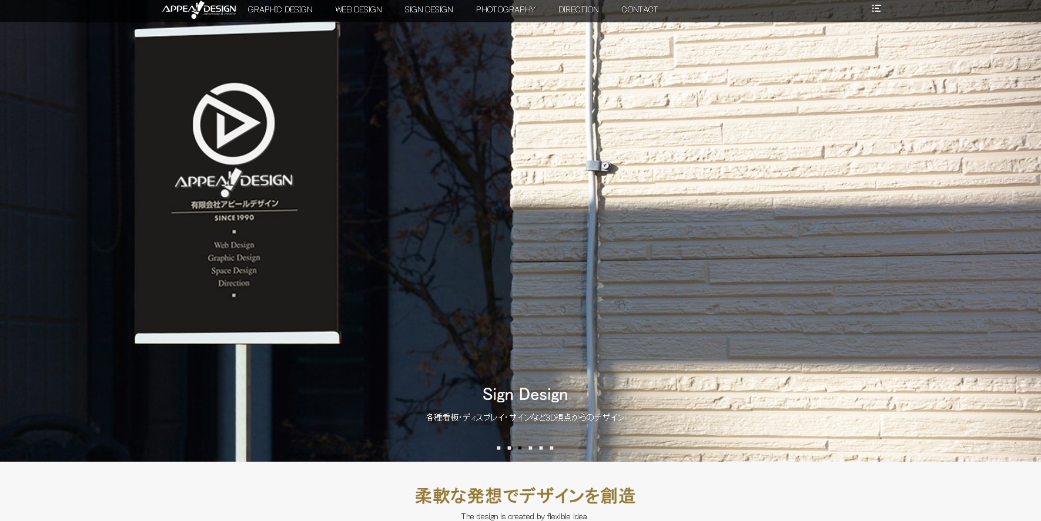Open the PHOTOGRAPHY section
The width and height of the screenshot is (1041, 521).
[506, 9]
